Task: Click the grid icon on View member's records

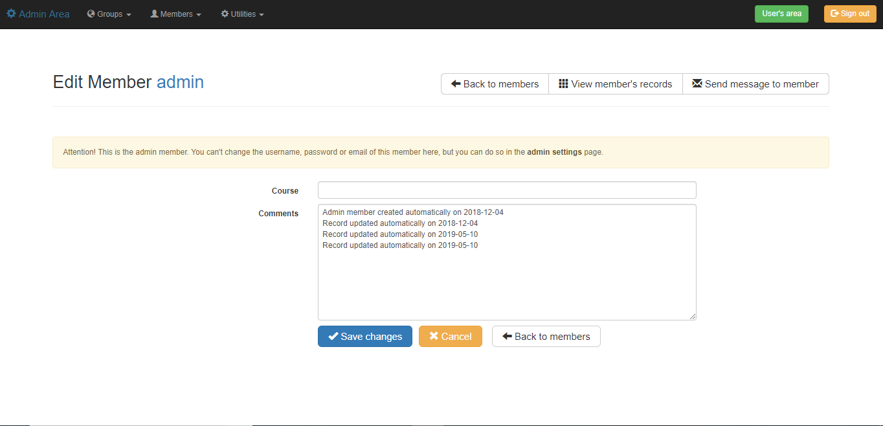Action: coord(563,84)
